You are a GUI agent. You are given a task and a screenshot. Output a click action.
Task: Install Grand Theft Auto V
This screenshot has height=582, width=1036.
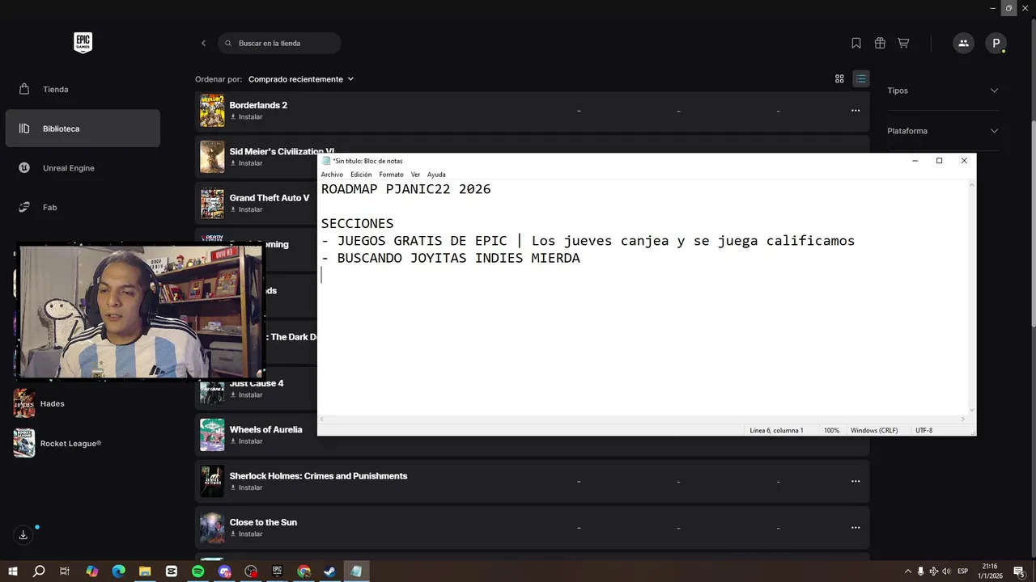click(246, 209)
